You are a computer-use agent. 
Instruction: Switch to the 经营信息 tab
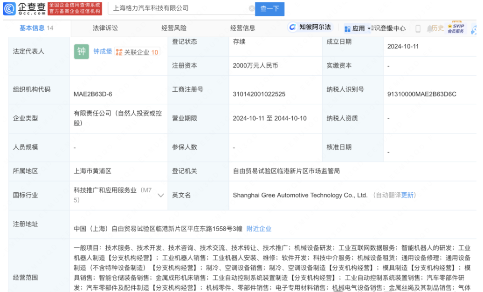click(x=243, y=28)
